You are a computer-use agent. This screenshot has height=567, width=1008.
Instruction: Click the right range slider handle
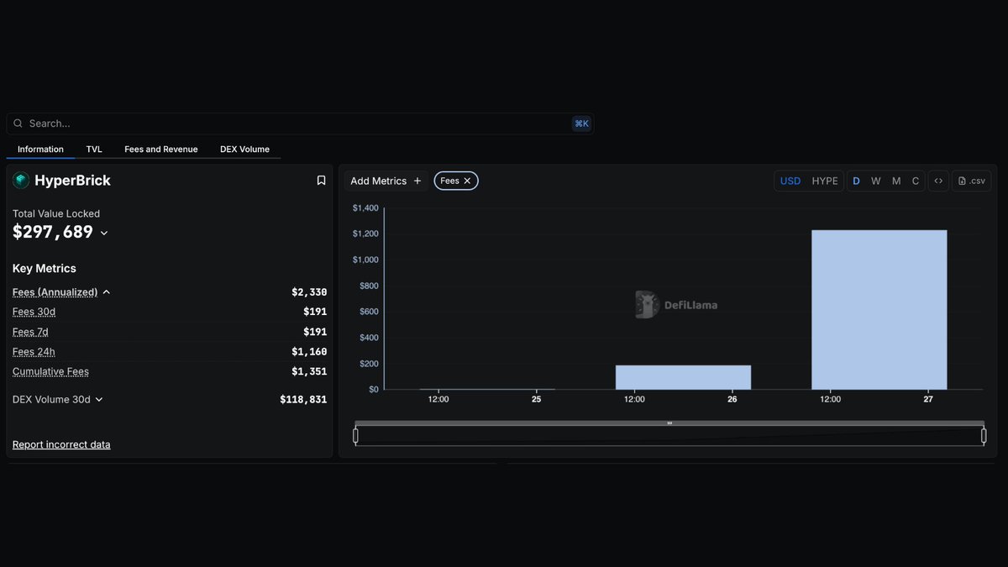point(984,436)
